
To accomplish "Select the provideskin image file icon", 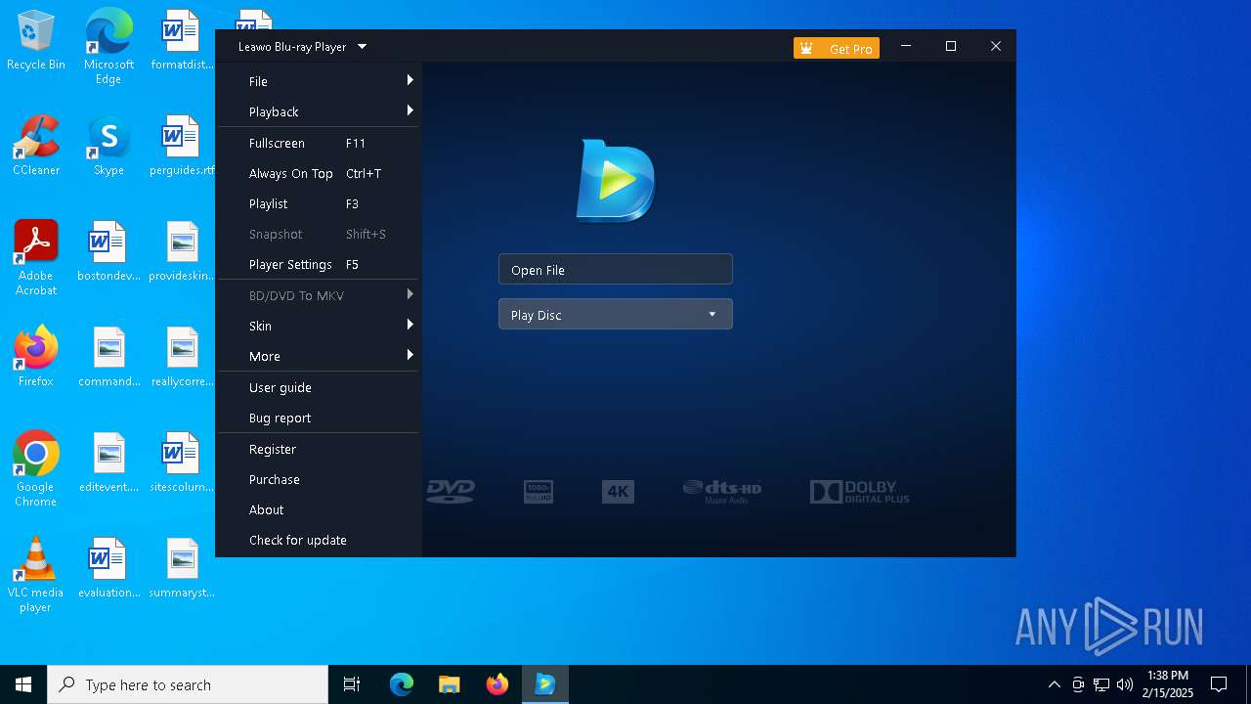I will [x=182, y=251].
